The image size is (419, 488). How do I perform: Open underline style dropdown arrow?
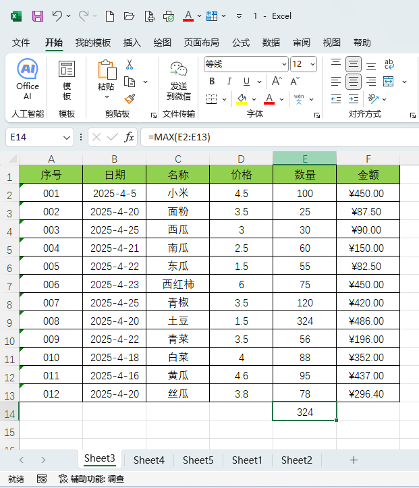[259, 82]
